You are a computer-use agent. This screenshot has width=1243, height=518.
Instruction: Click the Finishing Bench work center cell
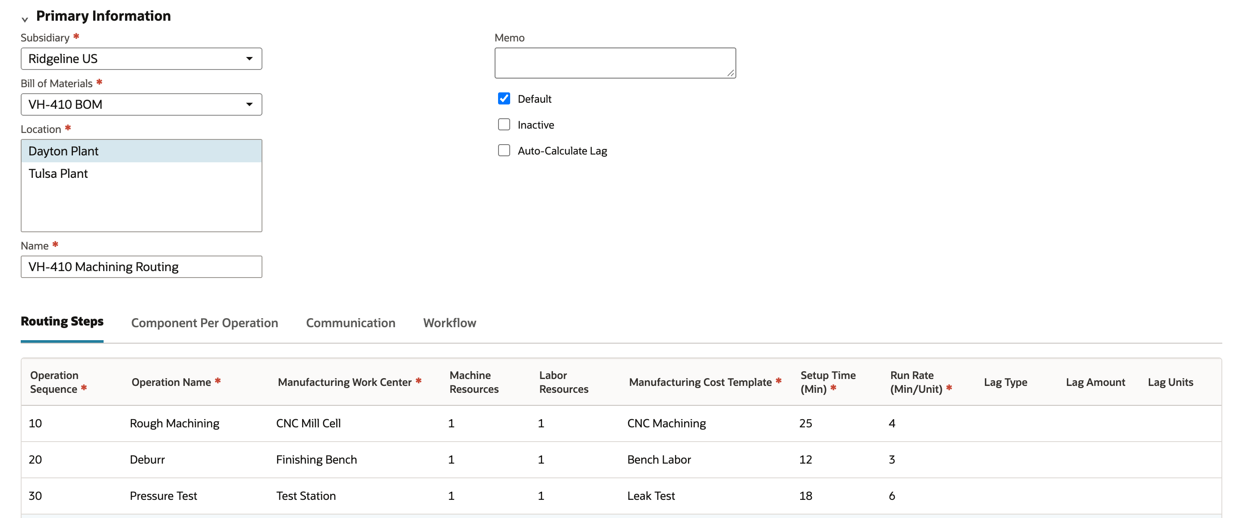click(x=316, y=460)
